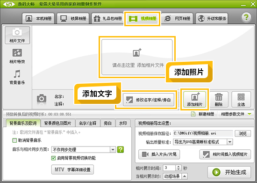This screenshot has width=257, height=183.
Task: Click the green help icon beside sync dropdown
Action: (121, 149)
